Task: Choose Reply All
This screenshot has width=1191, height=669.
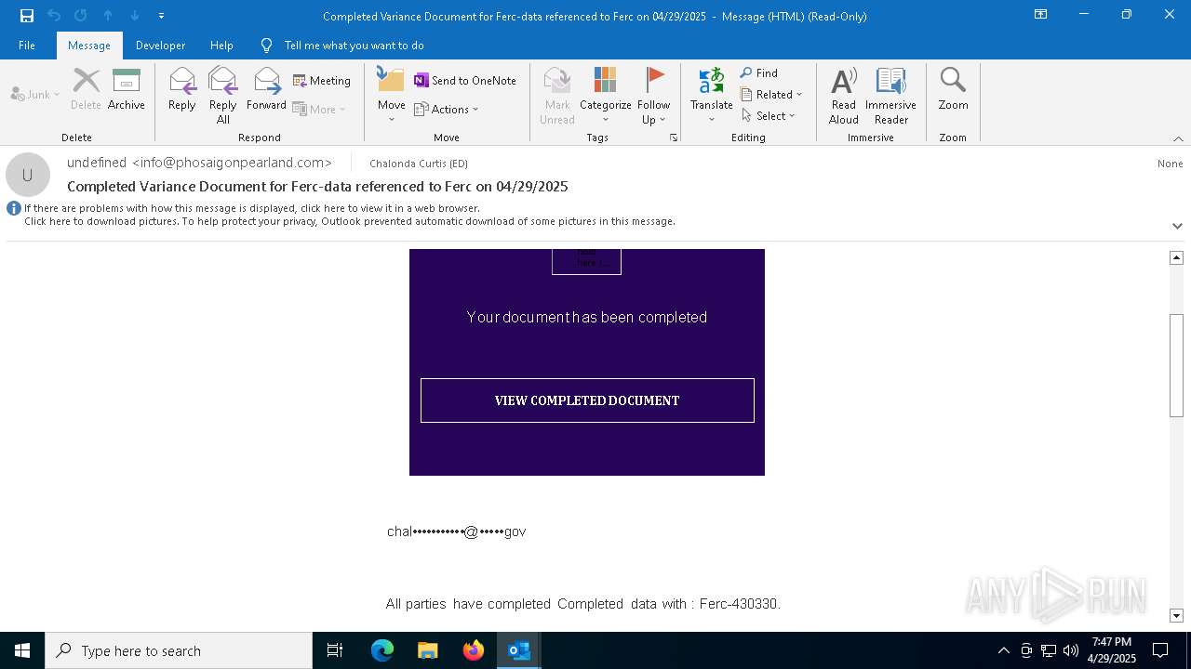Action: click(x=222, y=96)
